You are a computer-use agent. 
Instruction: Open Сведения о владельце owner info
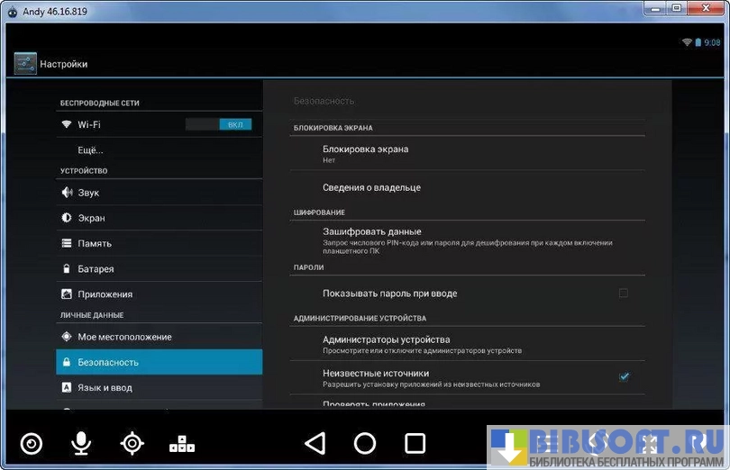click(371, 187)
